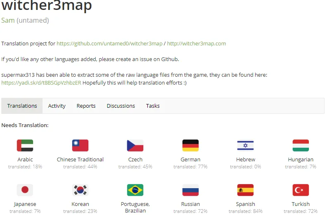Go to the Discussions tab
Screen dimensions: 327x215
121,106
